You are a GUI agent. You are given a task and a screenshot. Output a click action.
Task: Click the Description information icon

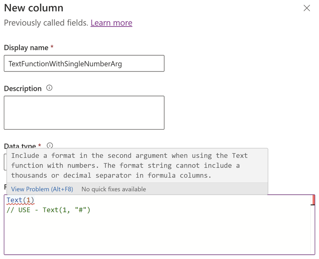49,88
